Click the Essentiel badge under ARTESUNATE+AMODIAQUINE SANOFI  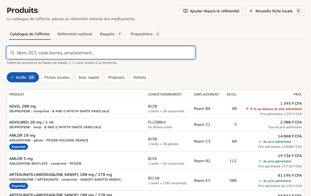(19, 186)
